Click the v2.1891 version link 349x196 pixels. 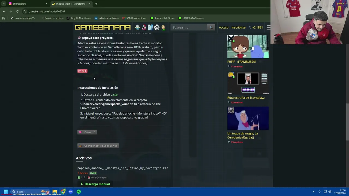(256, 27)
